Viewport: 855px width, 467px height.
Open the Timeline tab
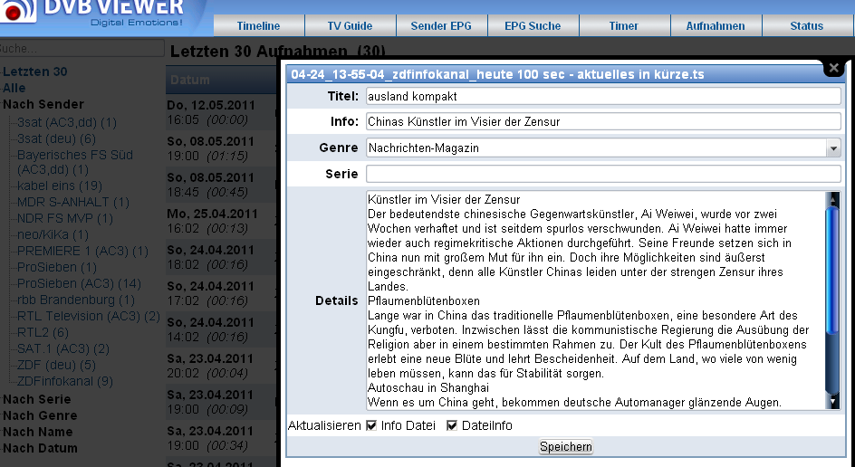(x=258, y=26)
